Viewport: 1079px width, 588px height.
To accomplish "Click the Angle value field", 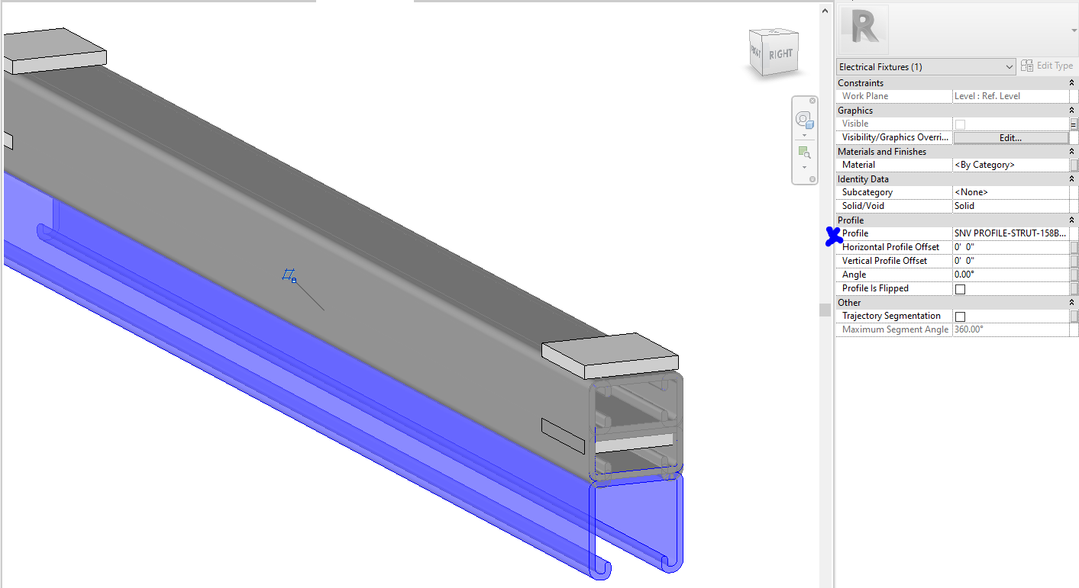I will (x=993, y=274).
